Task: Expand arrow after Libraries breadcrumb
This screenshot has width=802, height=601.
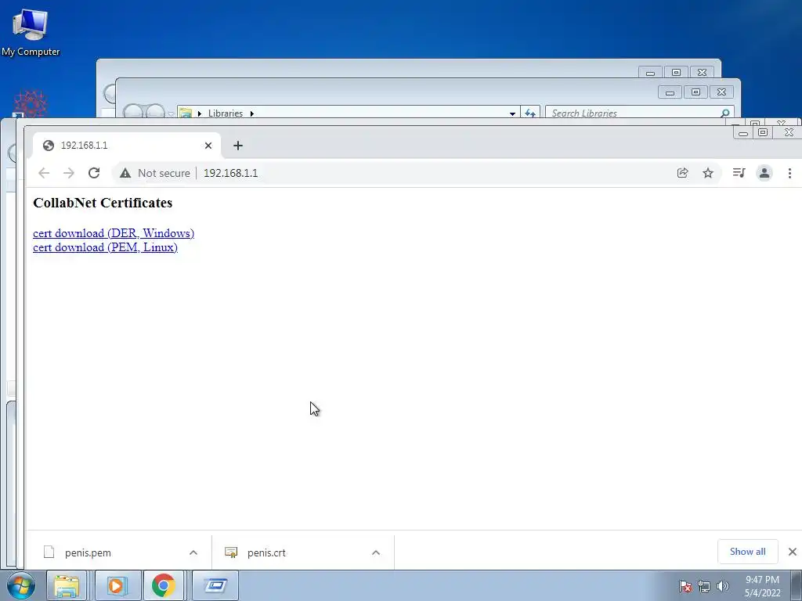Action: [x=251, y=113]
